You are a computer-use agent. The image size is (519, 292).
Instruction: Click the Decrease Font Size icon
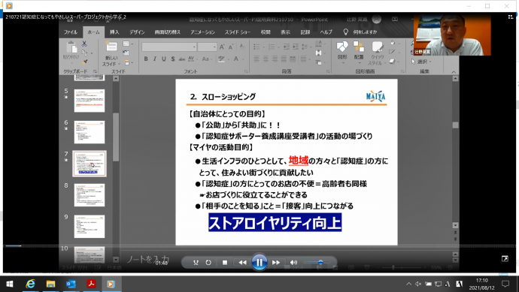231,47
